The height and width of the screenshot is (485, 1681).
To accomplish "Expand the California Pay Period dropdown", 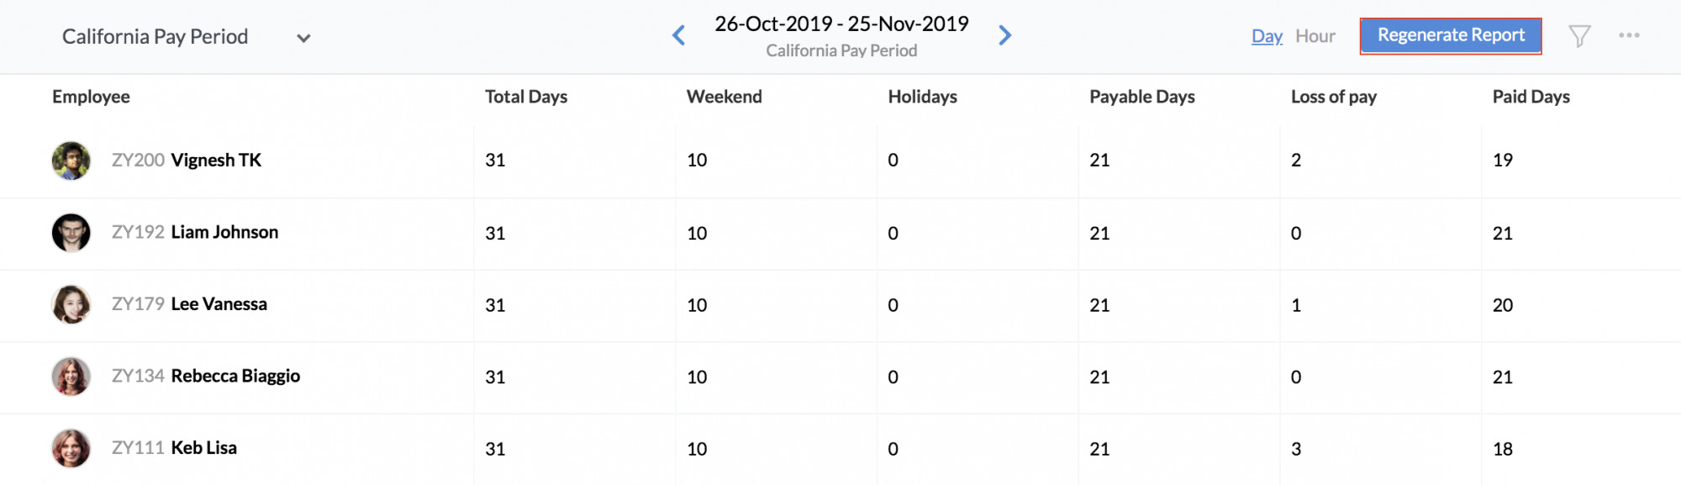I will [x=303, y=38].
